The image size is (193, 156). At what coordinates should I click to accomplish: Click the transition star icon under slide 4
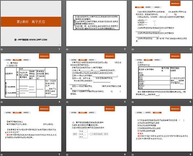[x=2, y=102]
